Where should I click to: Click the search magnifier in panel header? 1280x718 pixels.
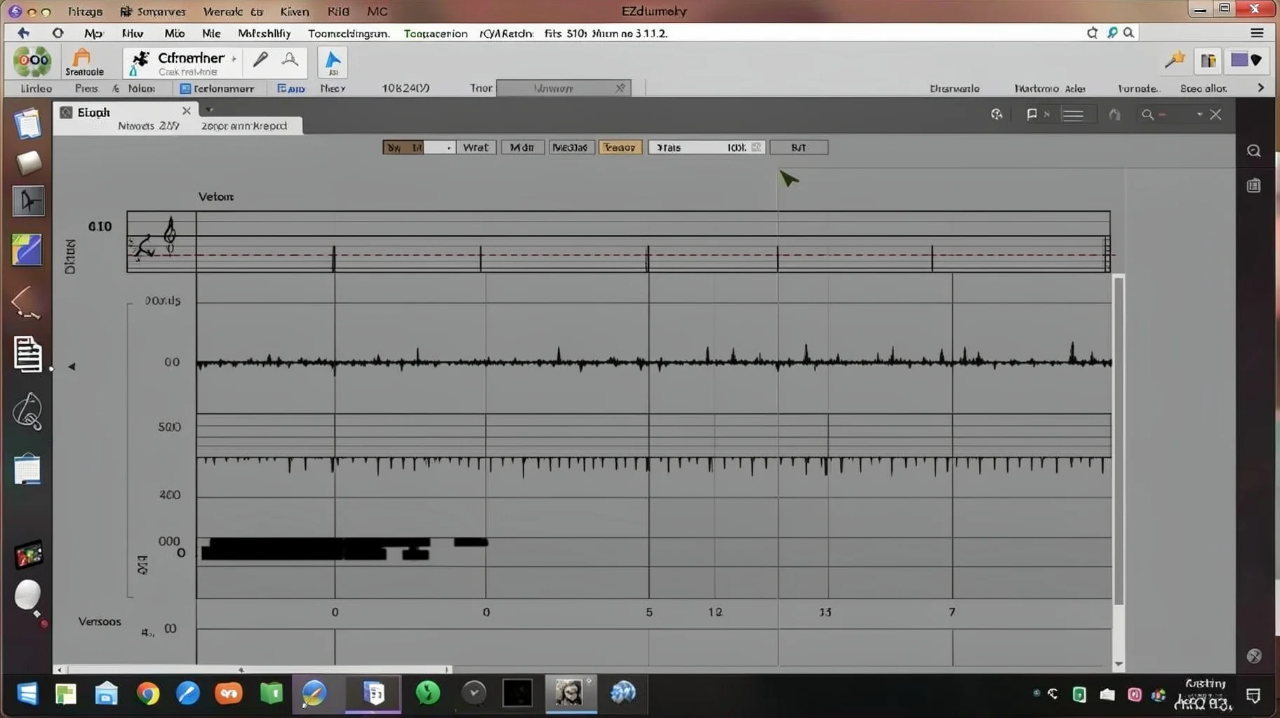point(1147,114)
